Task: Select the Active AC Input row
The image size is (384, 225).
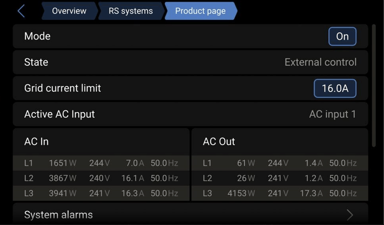Action: tap(190, 114)
